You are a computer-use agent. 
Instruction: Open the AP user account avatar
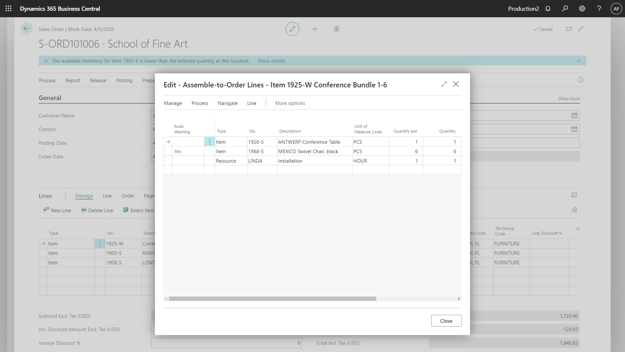(616, 9)
